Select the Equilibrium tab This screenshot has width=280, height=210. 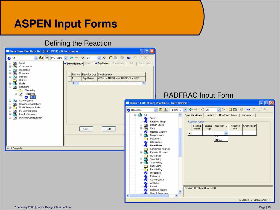[102, 63]
